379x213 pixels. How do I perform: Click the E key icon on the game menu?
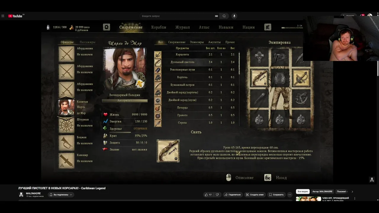267,27
